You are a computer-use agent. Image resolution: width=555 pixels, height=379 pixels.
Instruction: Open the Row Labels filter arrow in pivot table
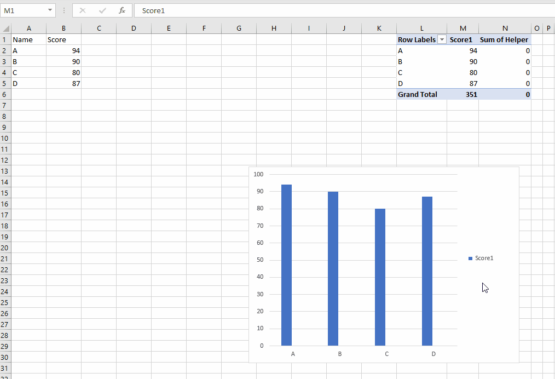(x=442, y=39)
